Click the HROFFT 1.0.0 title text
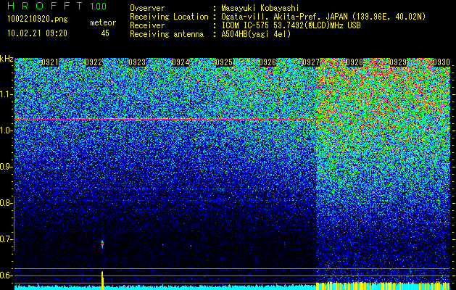456x290 pixels. tap(57, 6)
